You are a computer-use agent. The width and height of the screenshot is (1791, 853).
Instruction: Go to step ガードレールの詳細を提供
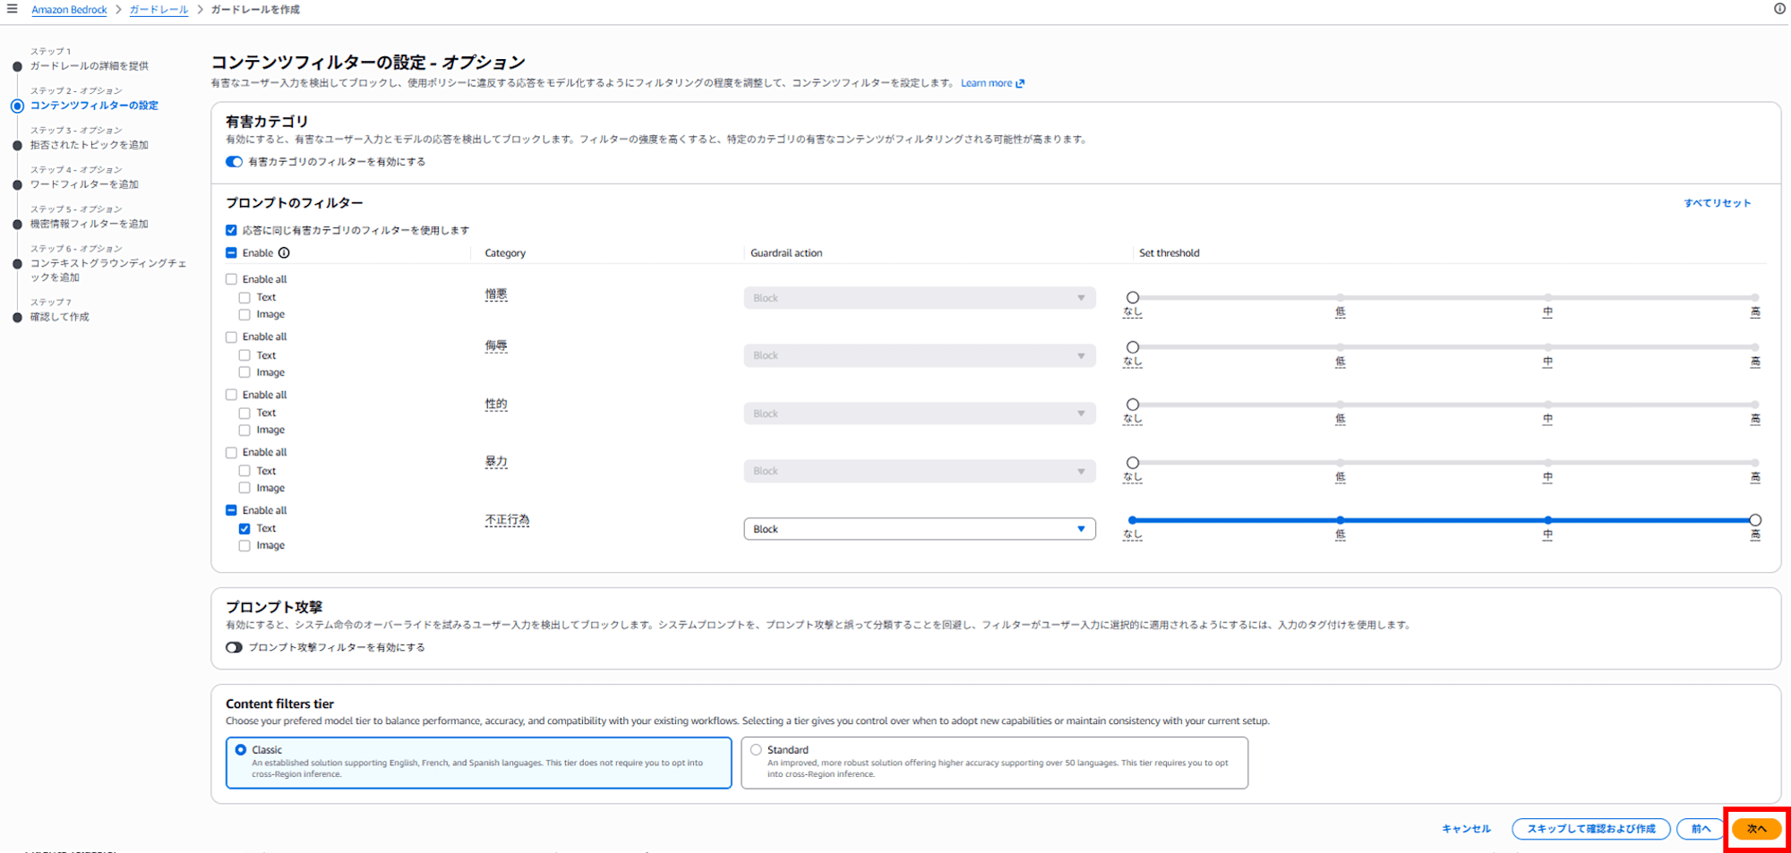(x=90, y=66)
